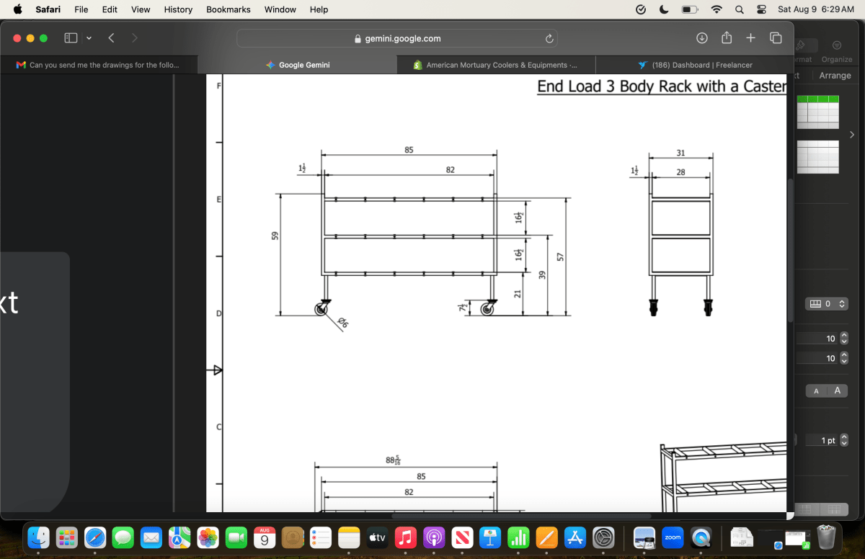Viewport: 865px width, 559px height.
Task: Launch Keynote from the Dock
Action: point(490,537)
